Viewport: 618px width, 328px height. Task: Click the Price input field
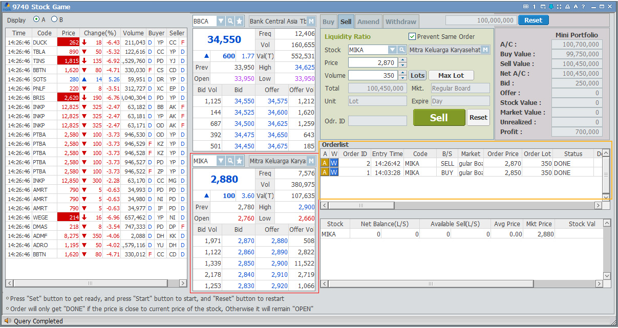[x=372, y=62]
